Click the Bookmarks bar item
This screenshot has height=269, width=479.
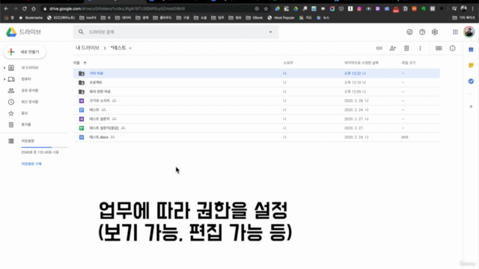point(31,18)
